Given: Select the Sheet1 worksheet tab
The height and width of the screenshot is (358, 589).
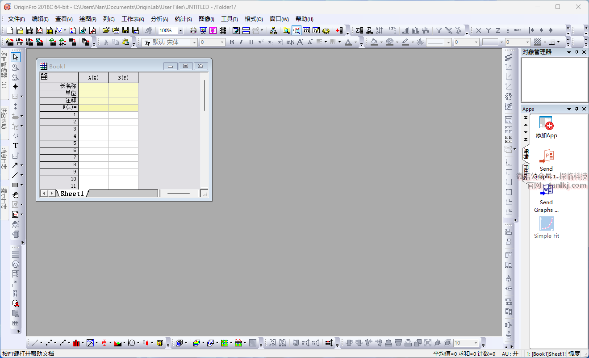Looking at the screenshot, I should [72, 194].
